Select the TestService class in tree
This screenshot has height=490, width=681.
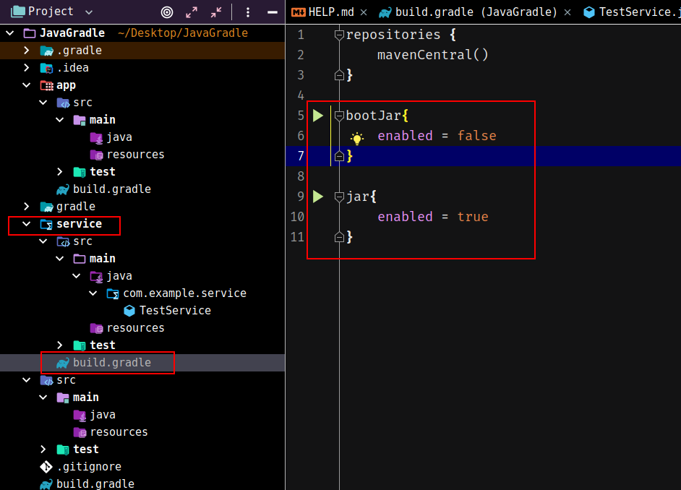pos(174,311)
